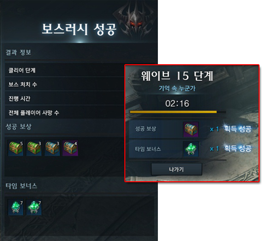This screenshot has width=263, height=241.
Task: Click the purple chest with count 4
Action: 70,148
